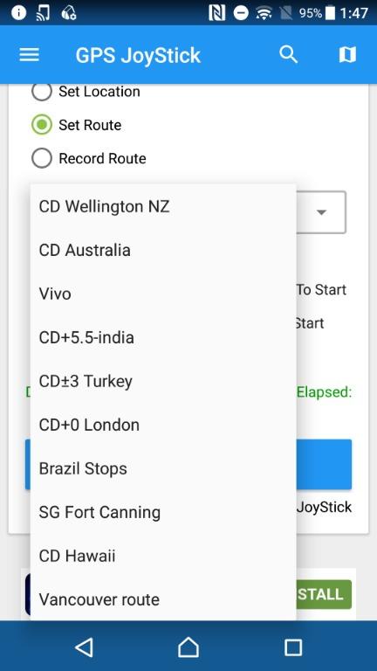Choose CD Australia route option

pyautogui.click(x=163, y=251)
